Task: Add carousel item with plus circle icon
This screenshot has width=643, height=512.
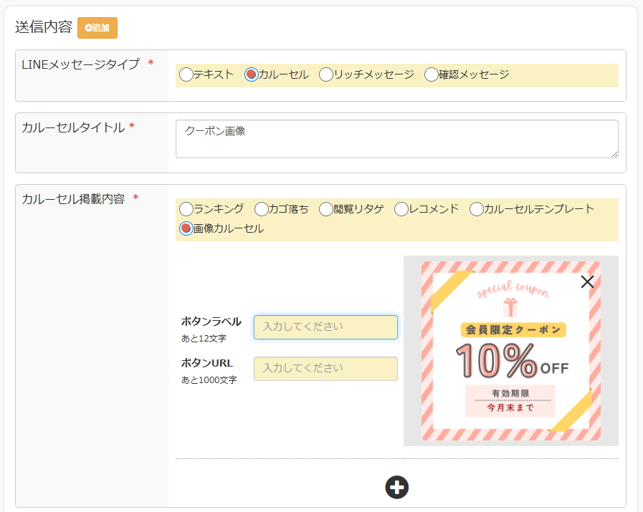Action: point(396,488)
